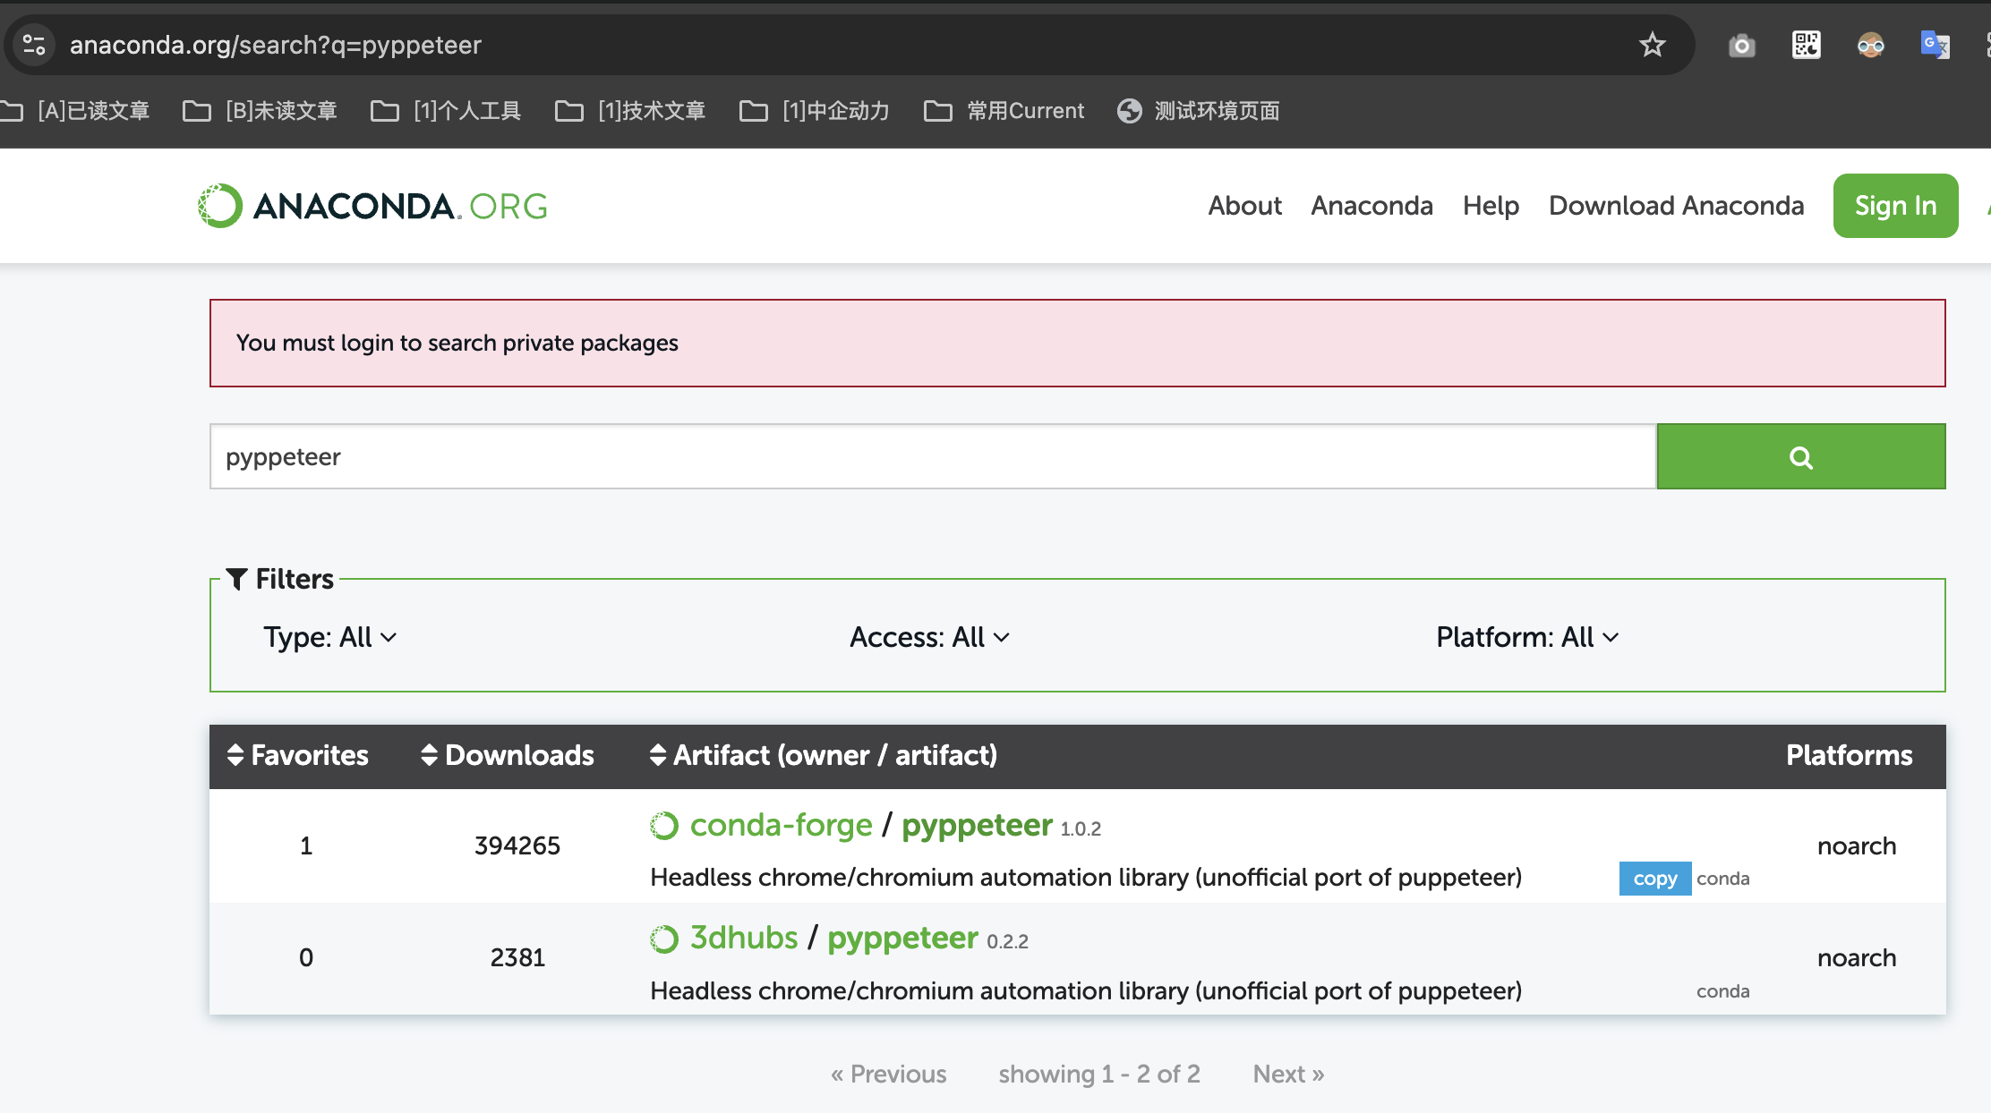Click noarch in the 3dhubs row
Screen dimensions: 1991x1113
pos(1857,957)
